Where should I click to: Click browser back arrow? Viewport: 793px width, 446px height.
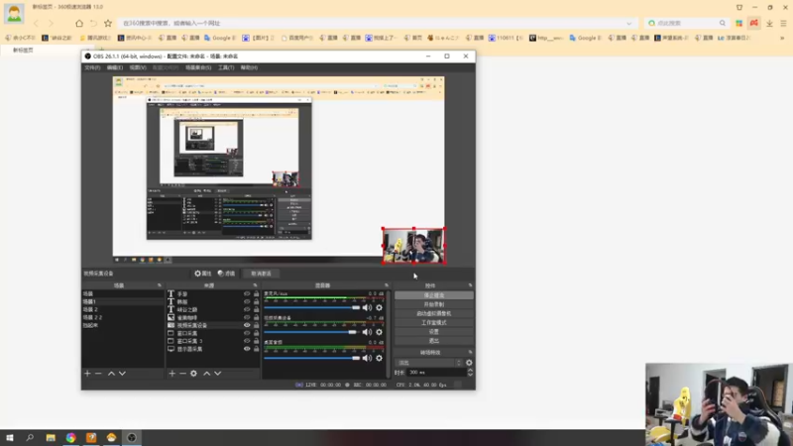pos(37,23)
